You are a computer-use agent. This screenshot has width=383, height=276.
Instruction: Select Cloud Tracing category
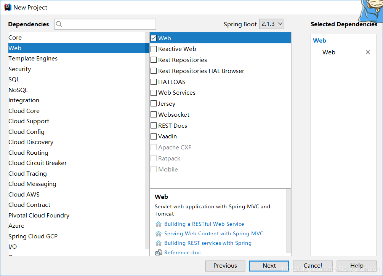(x=77, y=173)
